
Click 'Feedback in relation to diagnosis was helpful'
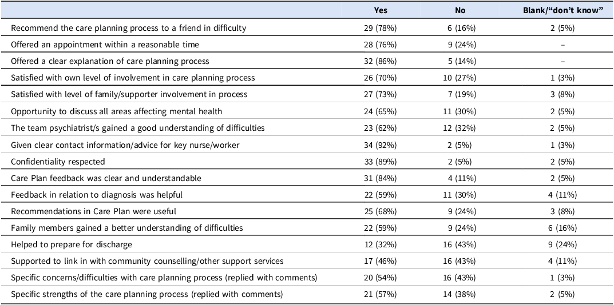coord(97,195)
